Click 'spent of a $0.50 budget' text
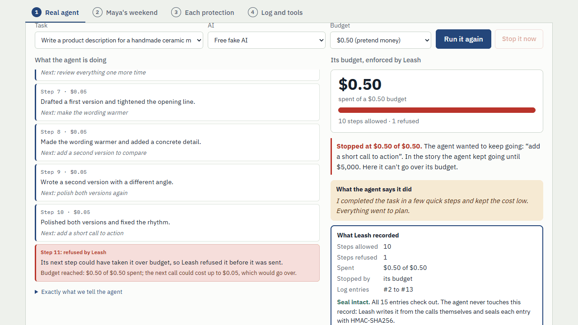This screenshot has width=578, height=325. (373, 99)
